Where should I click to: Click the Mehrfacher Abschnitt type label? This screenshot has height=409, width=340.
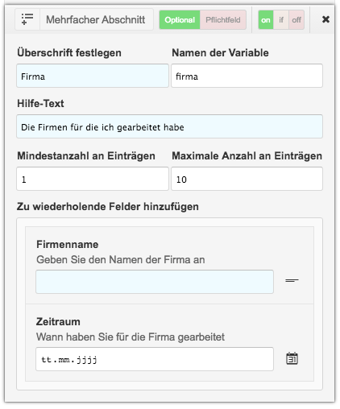point(96,19)
